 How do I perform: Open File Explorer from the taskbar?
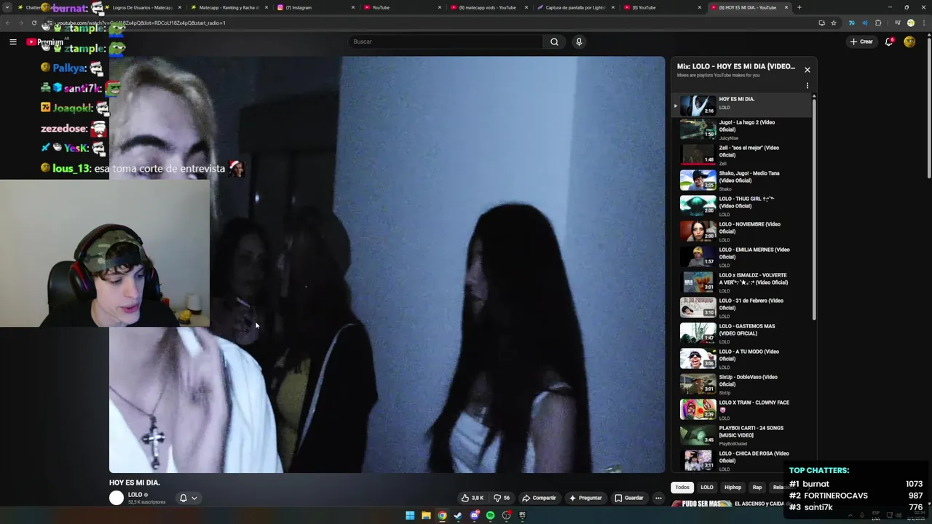click(x=426, y=515)
